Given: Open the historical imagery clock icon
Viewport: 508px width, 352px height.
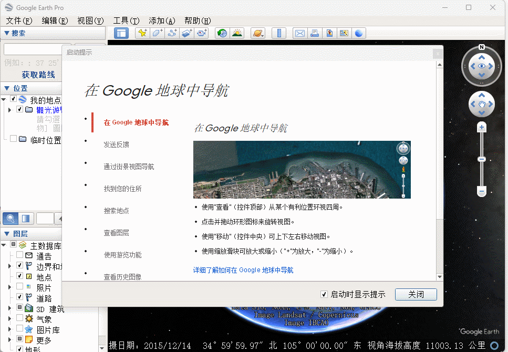Looking at the screenshot, I should [222, 33].
